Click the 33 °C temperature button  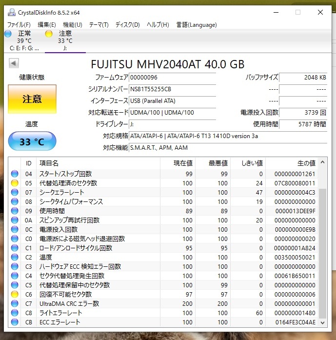pos(32,142)
